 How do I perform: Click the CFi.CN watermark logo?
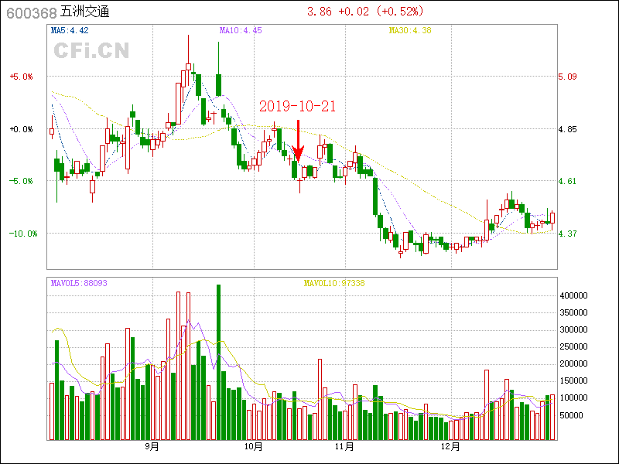coord(91,50)
